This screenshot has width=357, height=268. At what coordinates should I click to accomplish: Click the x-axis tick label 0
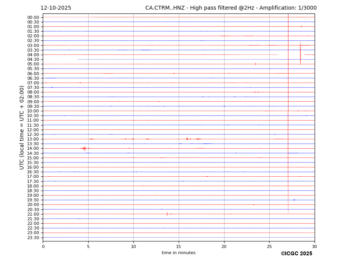(43, 246)
